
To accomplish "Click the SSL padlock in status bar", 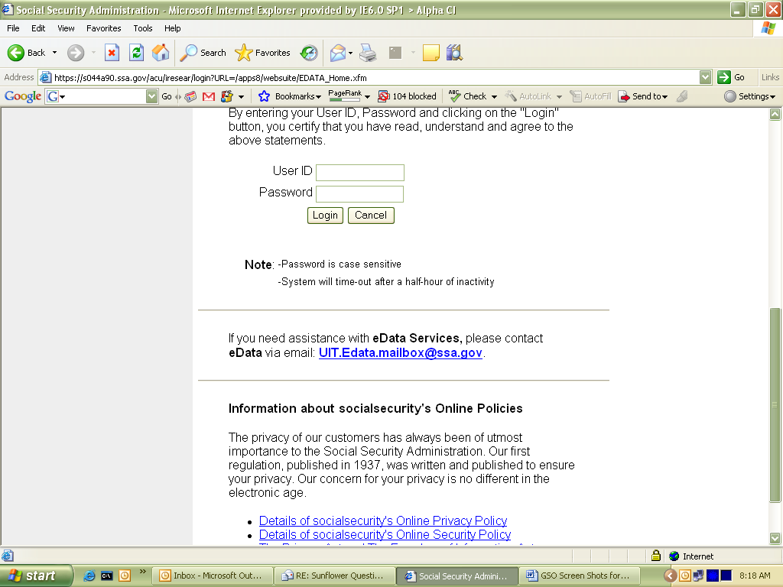I will (x=656, y=556).
